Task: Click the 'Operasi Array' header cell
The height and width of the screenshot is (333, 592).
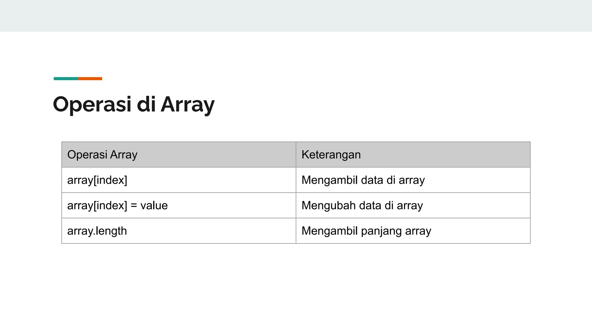Action: (179, 155)
